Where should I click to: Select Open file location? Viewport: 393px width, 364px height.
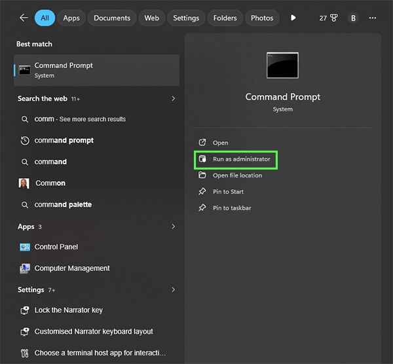pyautogui.click(x=237, y=175)
